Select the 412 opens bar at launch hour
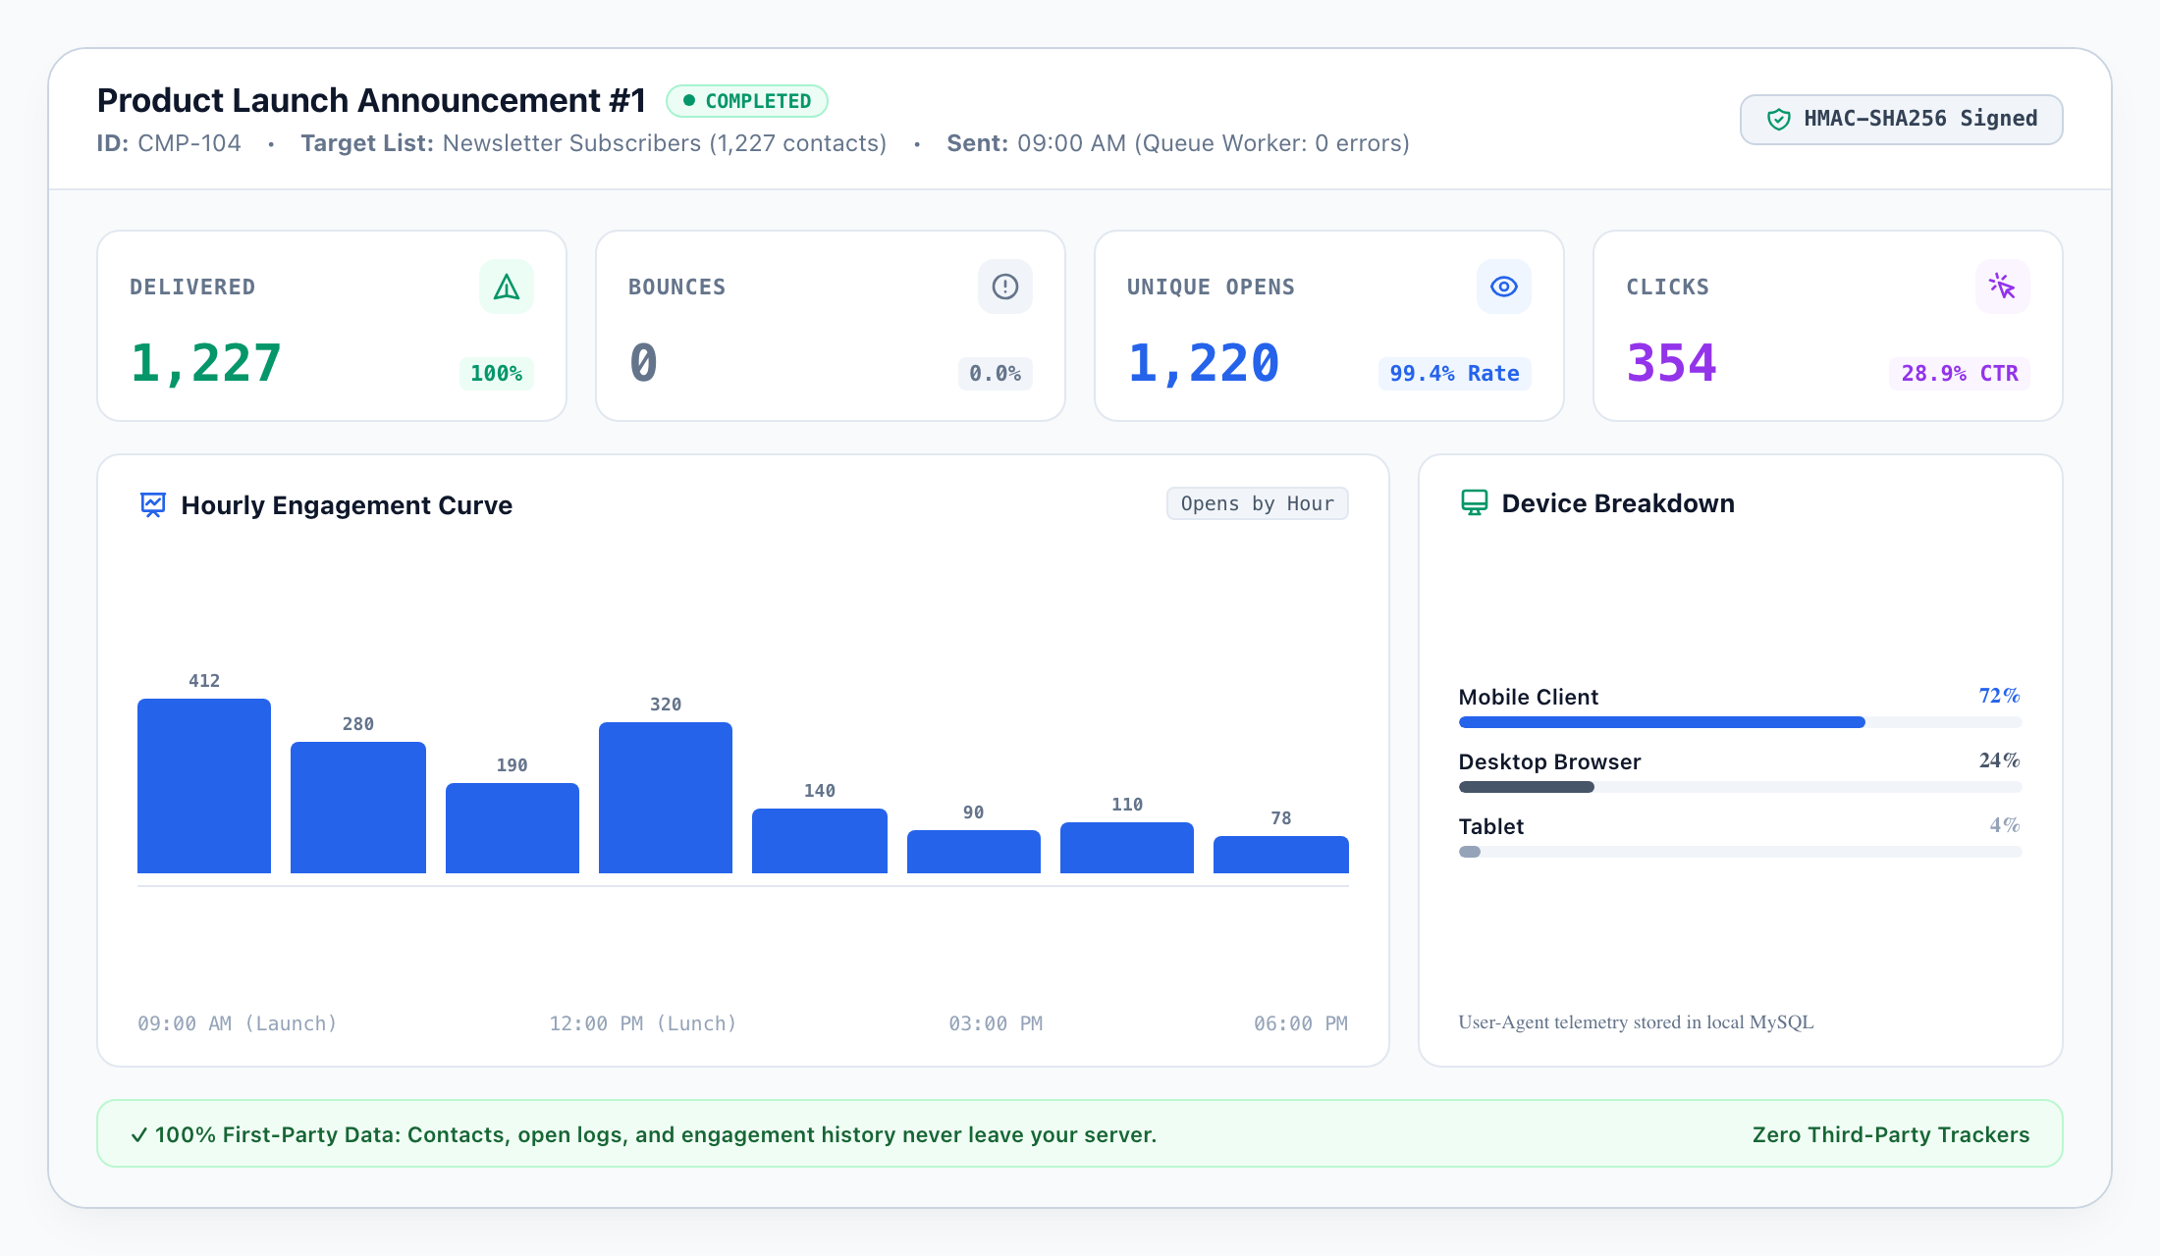The image size is (2160, 1256). [204, 786]
